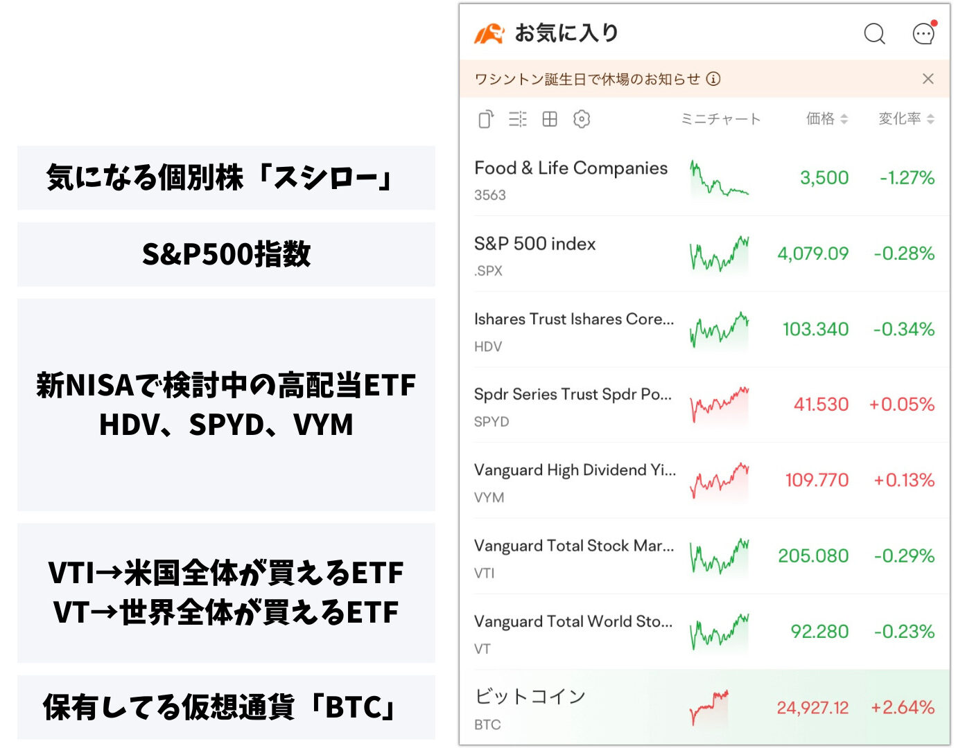Switch to grid view layout icon
Viewport: 965px width, 748px height.
coord(550,119)
